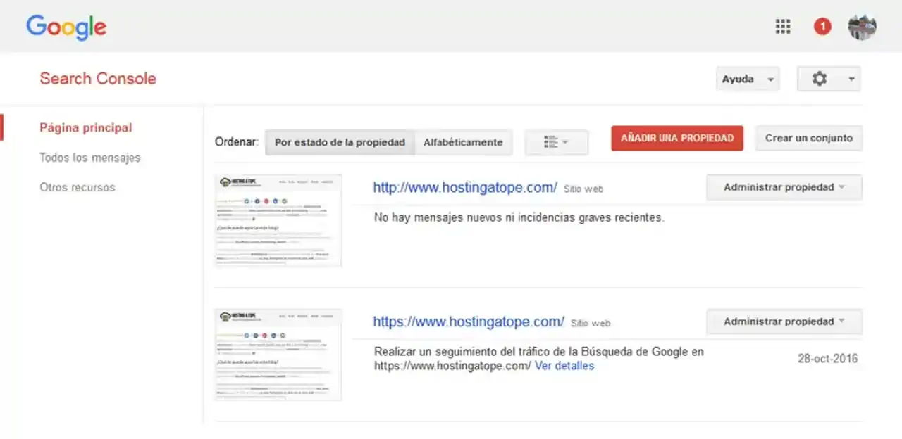Click the Realizar un seguimiento del tráfico message
The width and height of the screenshot is (902, 439).
coord(539,359)
